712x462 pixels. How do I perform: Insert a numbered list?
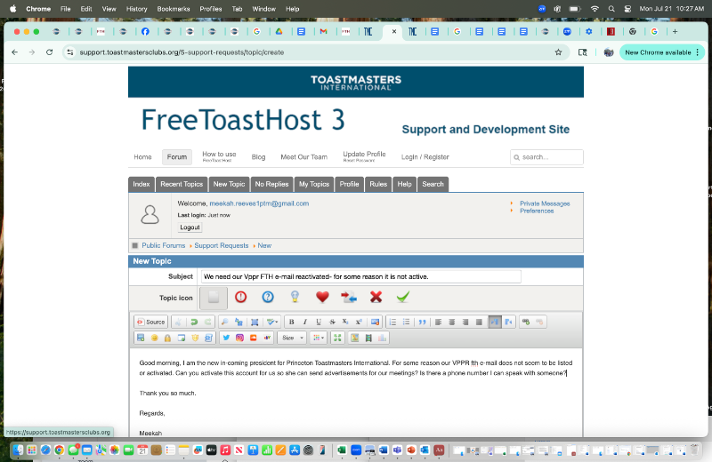[x=392, y=322]
